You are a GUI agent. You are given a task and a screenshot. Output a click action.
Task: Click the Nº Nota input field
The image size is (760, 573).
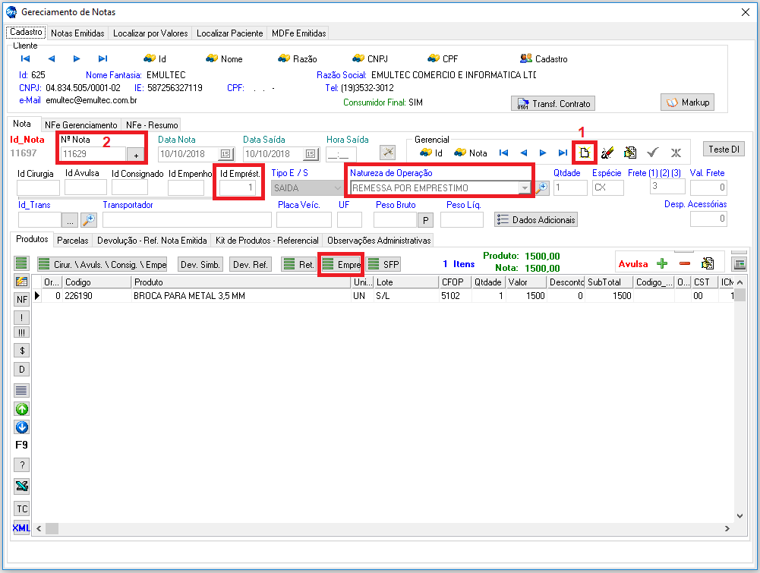pyautogui.click(x=93, y=154)
